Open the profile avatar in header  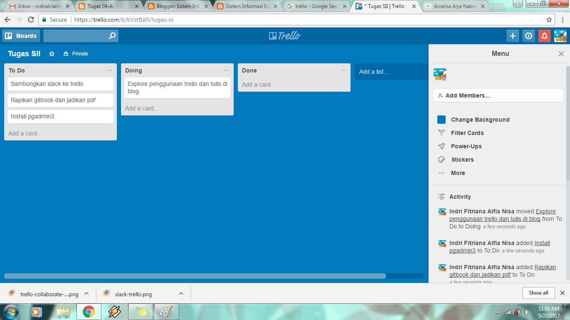[560, 36]
